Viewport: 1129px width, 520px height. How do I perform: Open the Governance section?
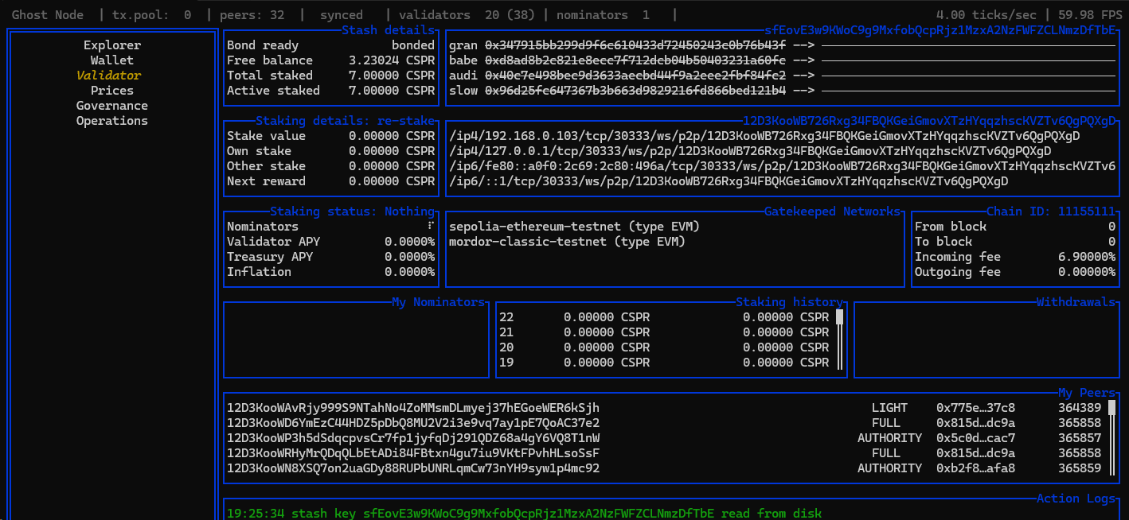pos(112,106)
